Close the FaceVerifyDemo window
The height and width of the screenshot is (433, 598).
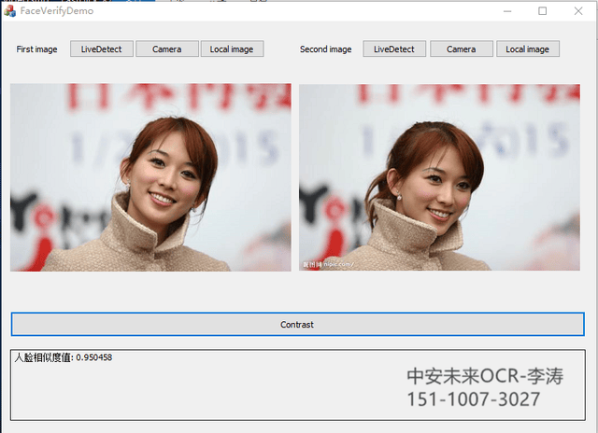tap(578, 10)
